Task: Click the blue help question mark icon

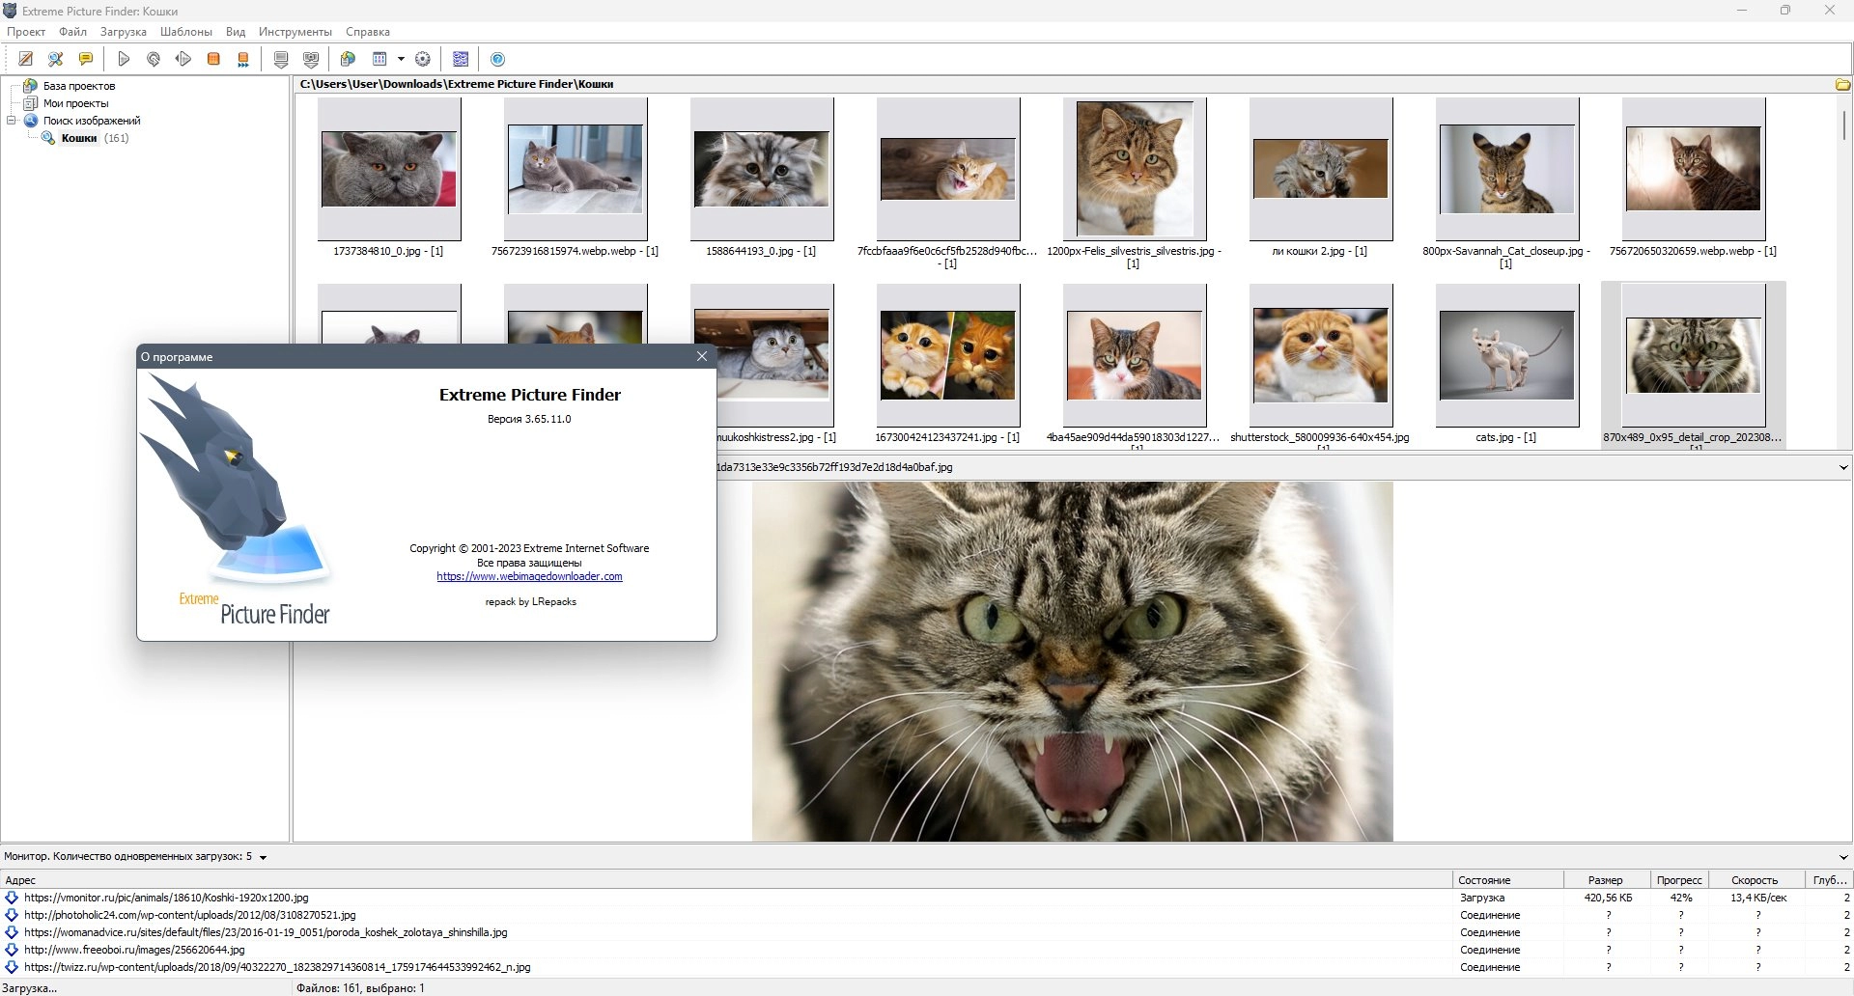Action: pos(498,59)
